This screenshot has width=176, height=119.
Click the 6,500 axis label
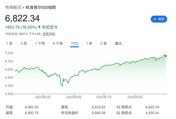pyautogui.click(x=9, y=61)
